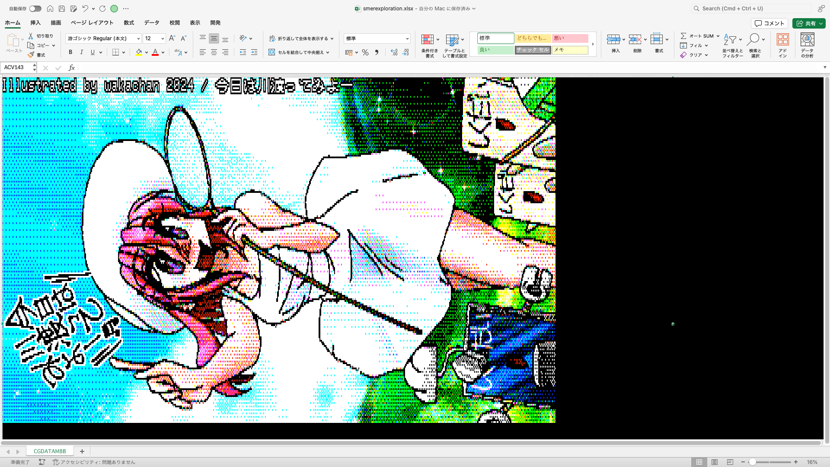Open the 描画 ribbon tab

tap(56, 23)
